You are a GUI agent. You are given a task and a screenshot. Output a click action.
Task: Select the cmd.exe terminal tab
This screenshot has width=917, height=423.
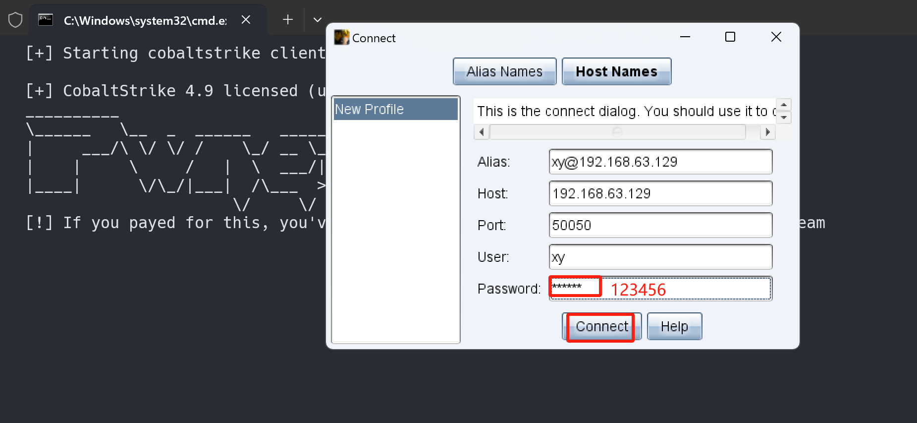coord(148,20)
